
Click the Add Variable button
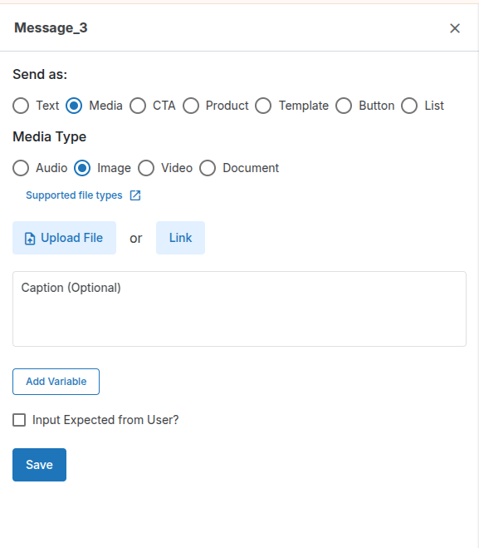[56, 382]
